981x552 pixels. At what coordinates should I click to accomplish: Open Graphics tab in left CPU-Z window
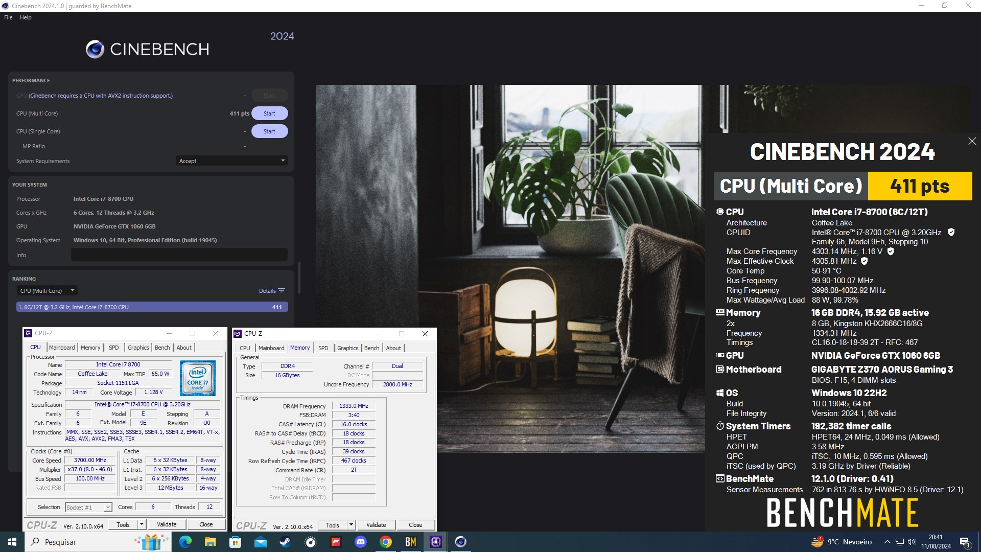pos(138,348)
